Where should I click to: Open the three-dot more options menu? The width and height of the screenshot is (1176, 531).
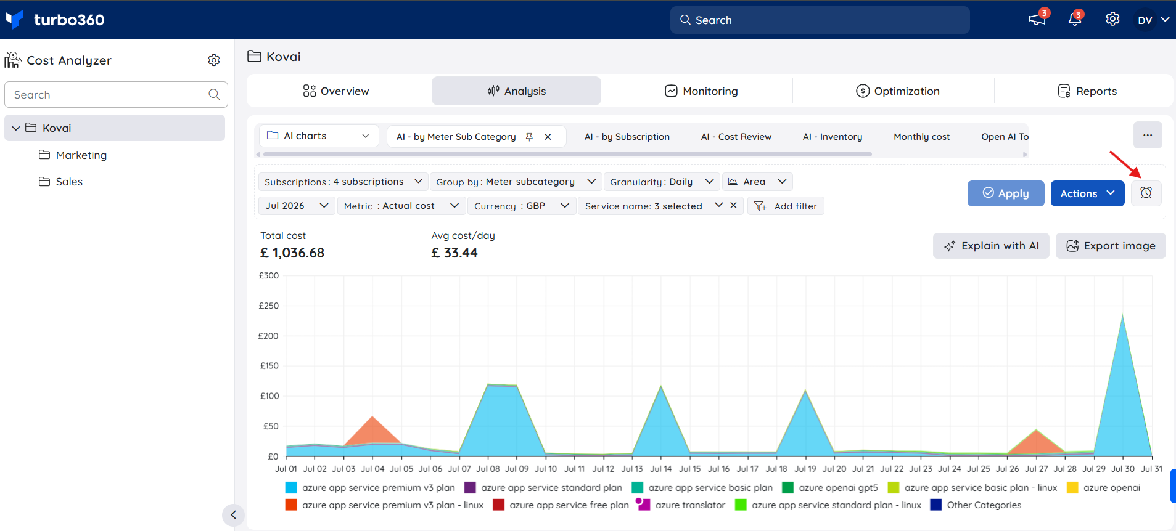(1148, 135)
